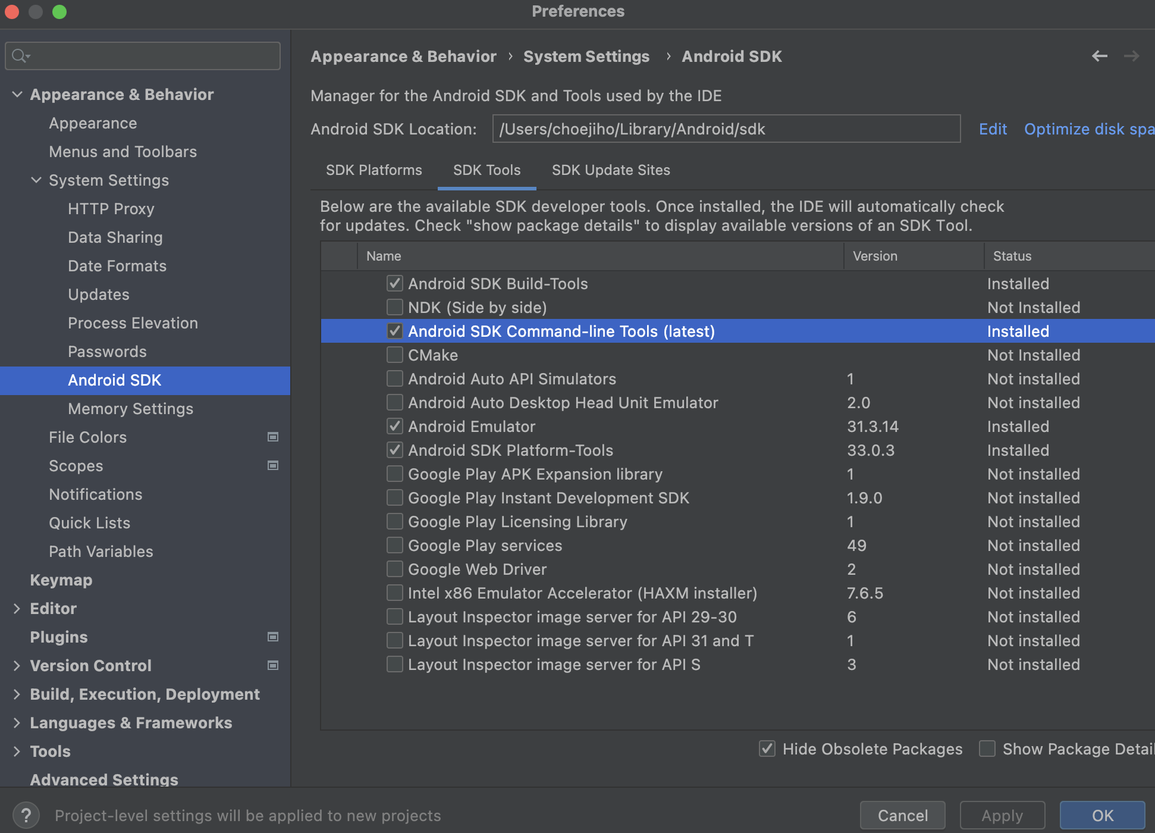Click project-level icon beside Scopes
Screen dimensions: 1155x833
tap(273, 466)
